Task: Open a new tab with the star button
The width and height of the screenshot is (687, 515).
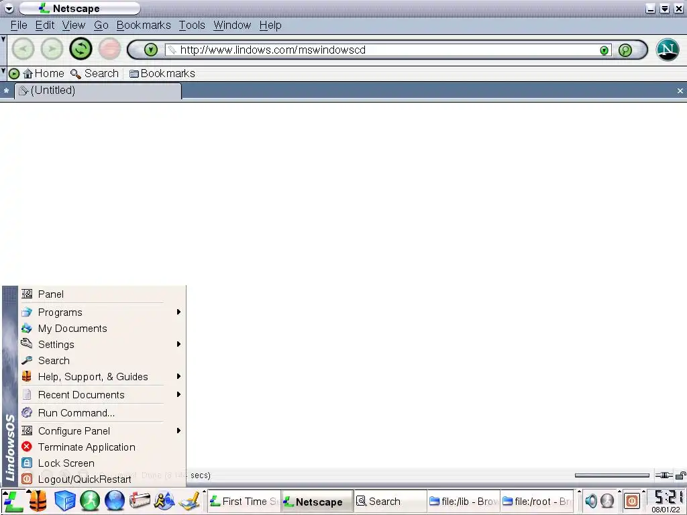Action: (x=6, y=91)
